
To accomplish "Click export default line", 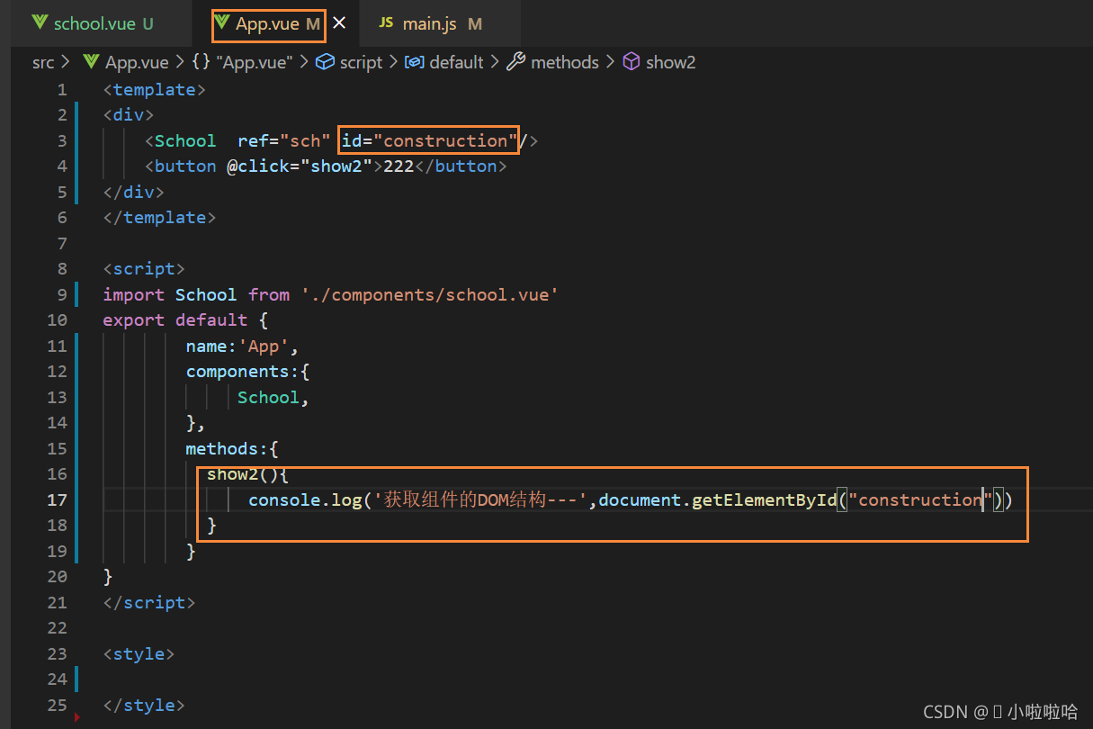I will (185, 319).
